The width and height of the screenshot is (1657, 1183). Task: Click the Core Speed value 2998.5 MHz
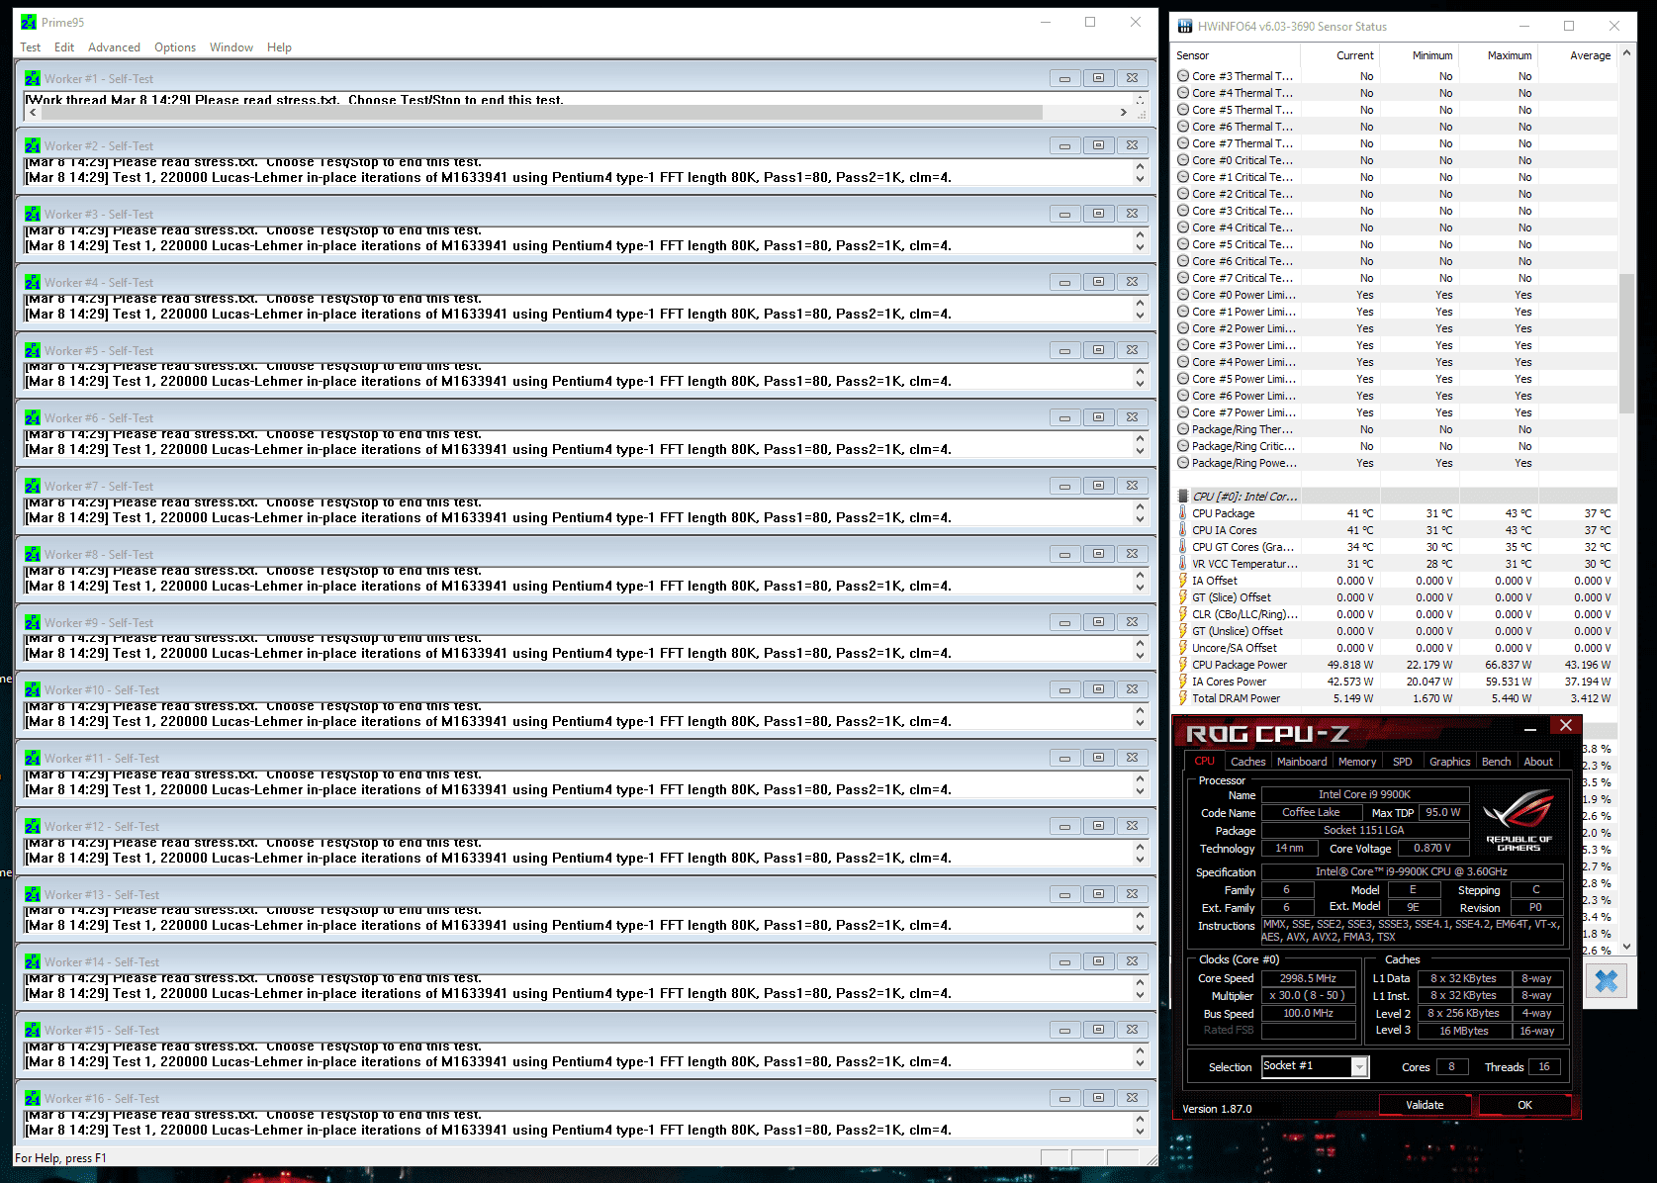pyautogui.click(x=1308, y=978)
